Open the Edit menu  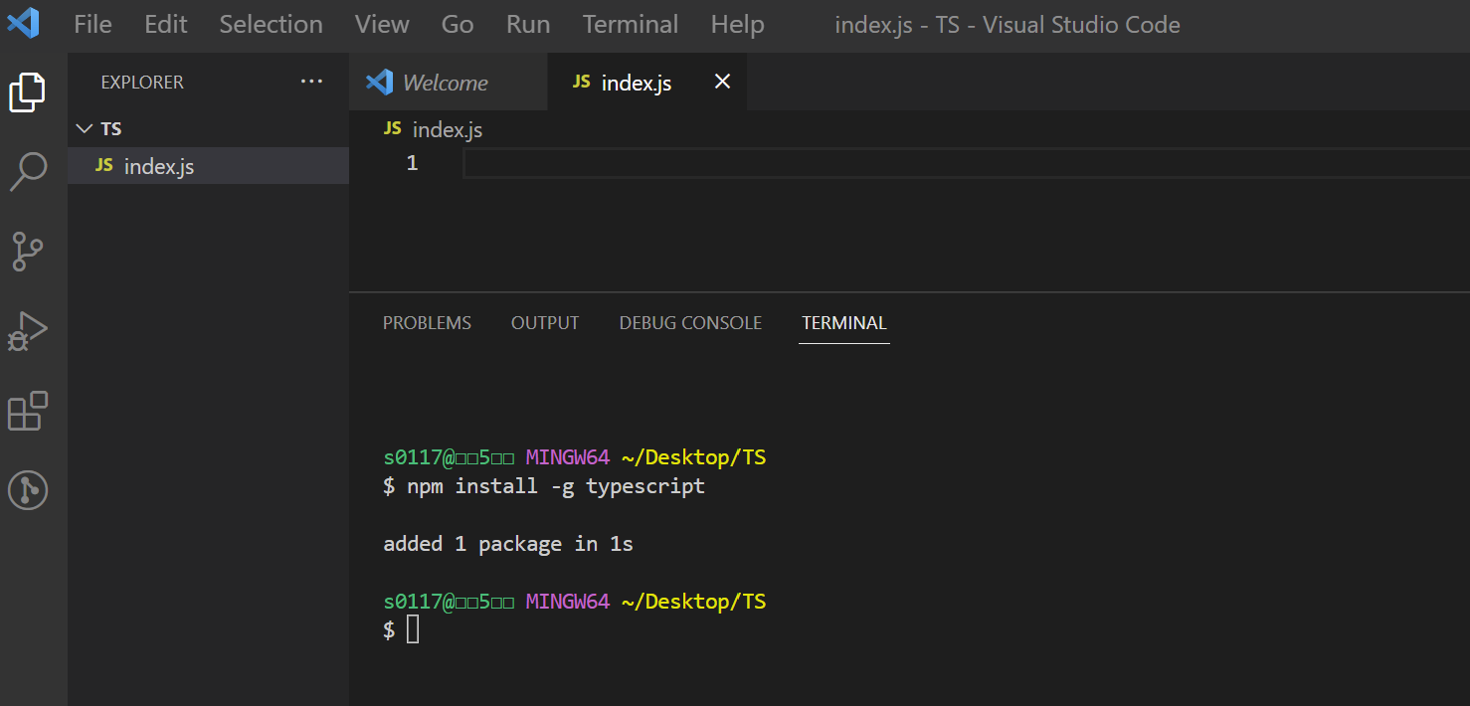[x=165, y=24]
